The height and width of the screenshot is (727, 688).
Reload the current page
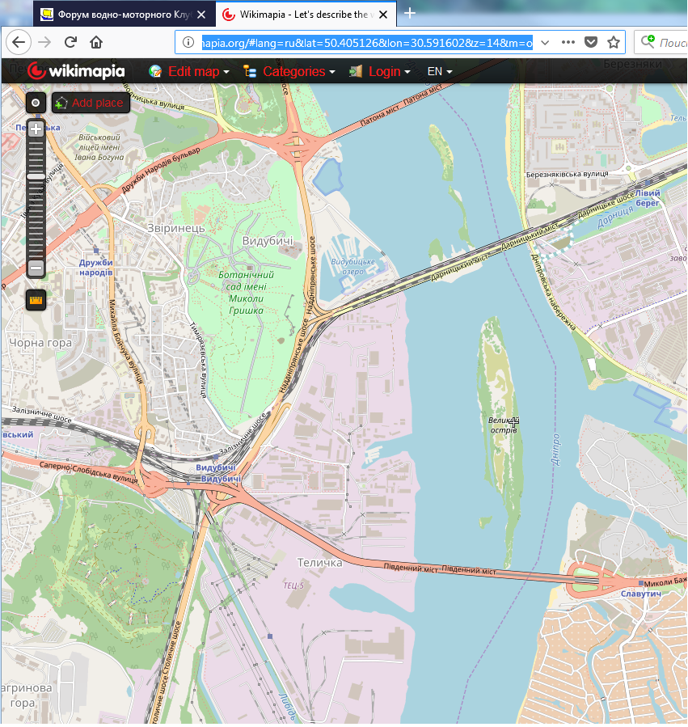click(70, 43)
